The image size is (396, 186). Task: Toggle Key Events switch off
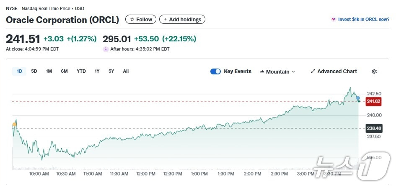[x=215, y=71]
